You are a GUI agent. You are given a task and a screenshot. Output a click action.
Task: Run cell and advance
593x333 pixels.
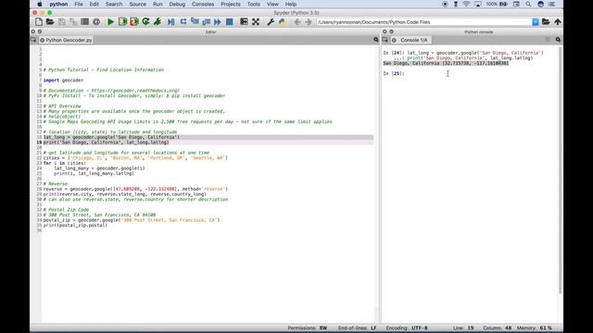pos(134,22)
